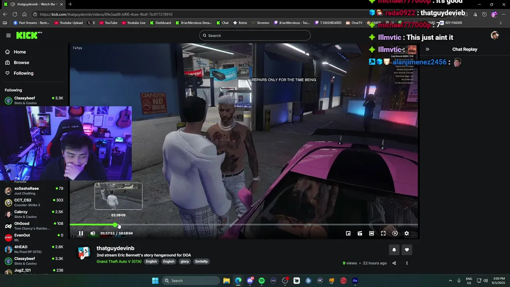The width and height of the screenshot is (510, 287).
Task: Toggle fullscreen video mode
Action: pos(383,234)
